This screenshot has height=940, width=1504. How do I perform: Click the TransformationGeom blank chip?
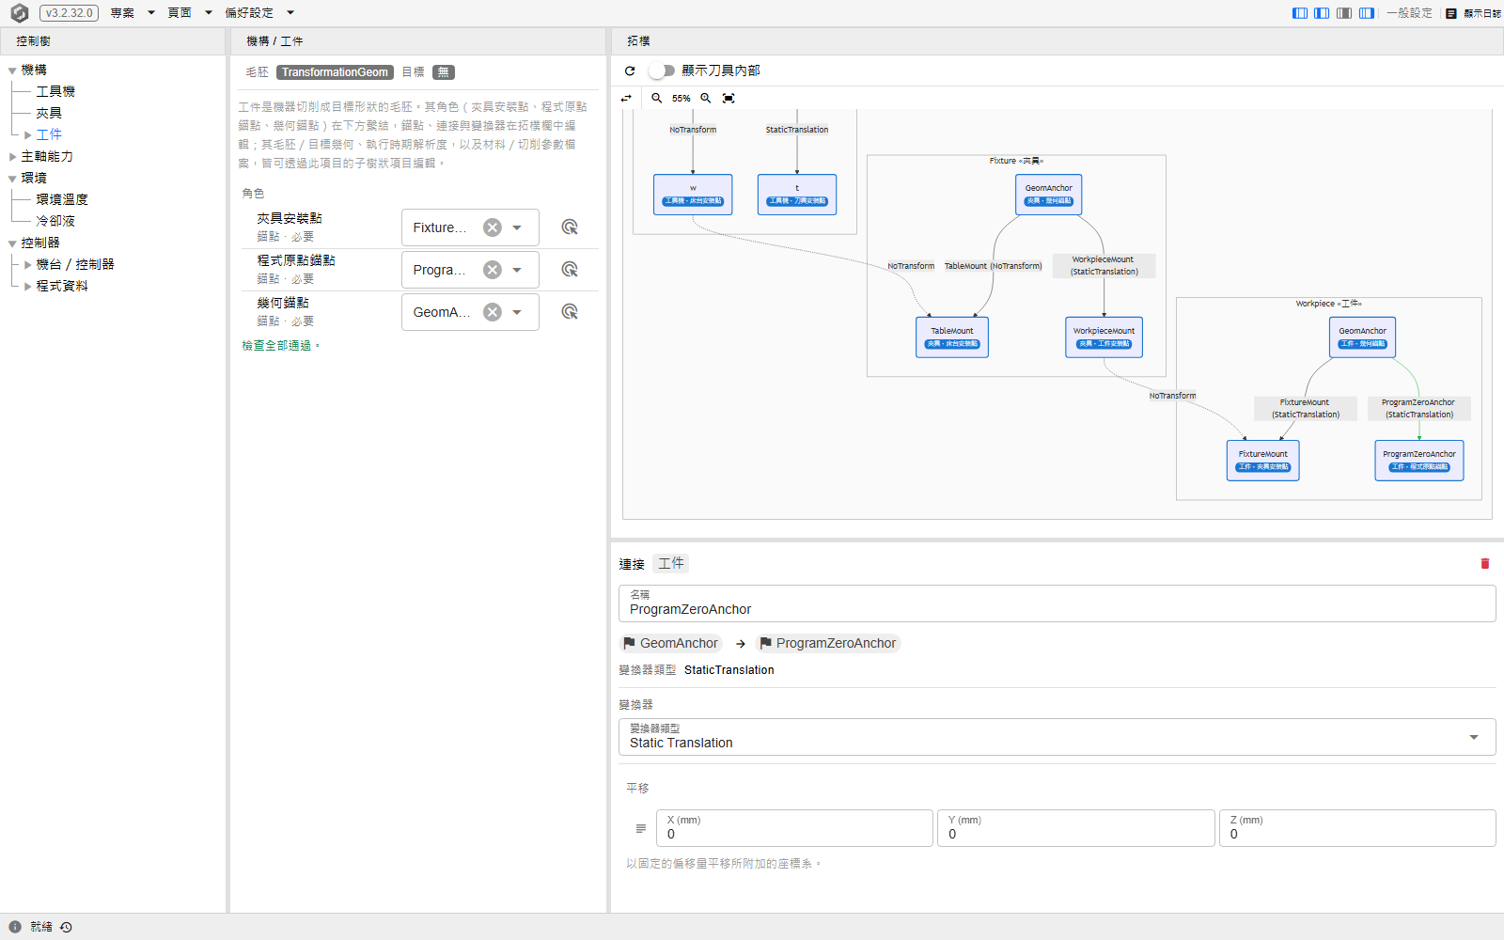click(x=335, y=72)
